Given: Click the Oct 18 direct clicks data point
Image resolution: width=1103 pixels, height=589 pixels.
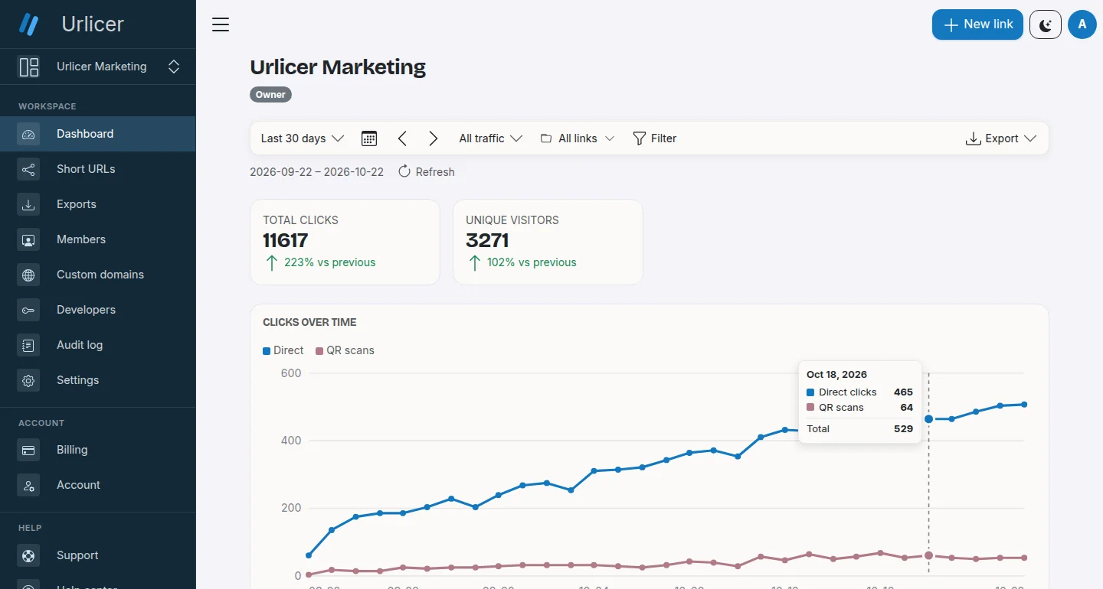Looking at the screenshot, I should pyautogui.click(x=929, y=418).
